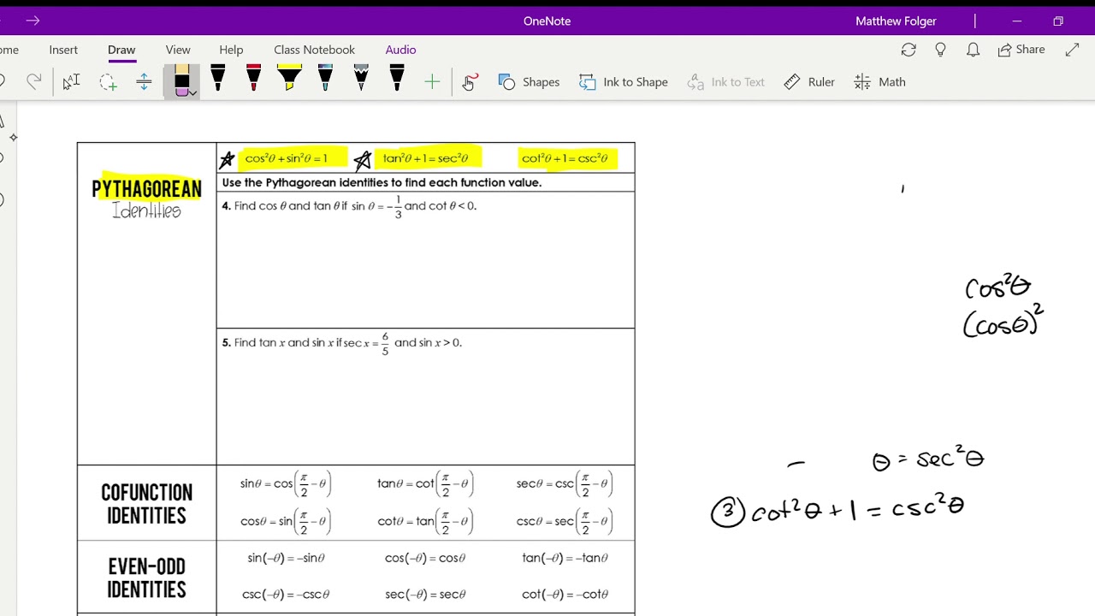
Task: Click the selected black eraser-style pen
Action: [x=181, y=80]
